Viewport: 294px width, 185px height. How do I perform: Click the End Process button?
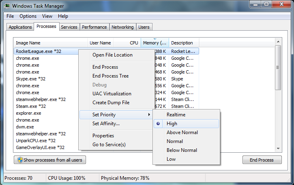[x=262, y=160]
